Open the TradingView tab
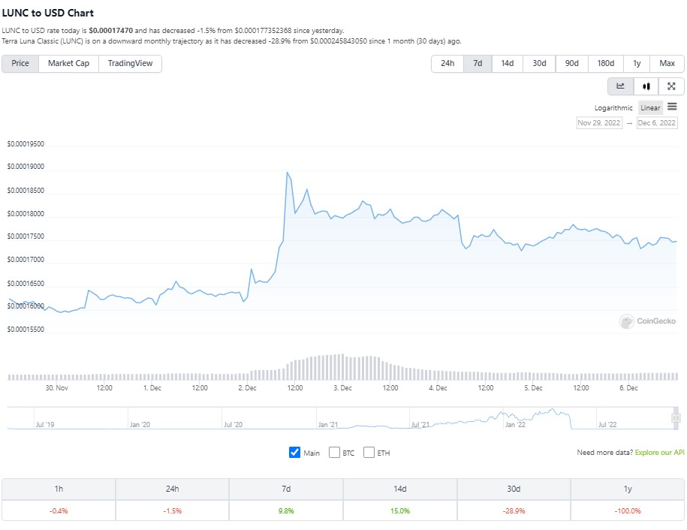687x530 pixels. coord(130,64)
